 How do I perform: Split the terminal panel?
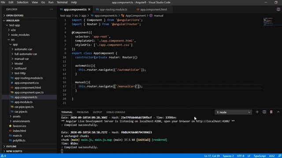pyautogui.click(x=264, y=112)
